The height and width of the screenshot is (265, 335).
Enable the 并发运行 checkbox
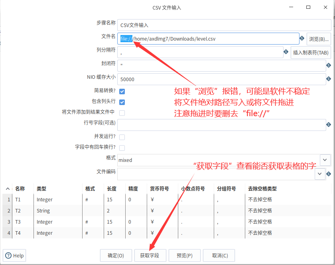pos(122,137)
